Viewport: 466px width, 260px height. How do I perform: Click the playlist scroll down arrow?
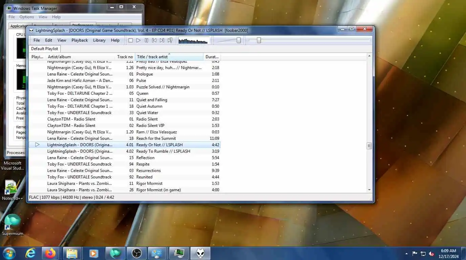[369, 190]
